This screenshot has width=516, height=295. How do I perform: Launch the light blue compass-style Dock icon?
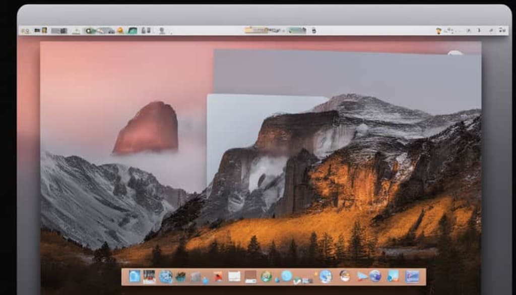pos(287,275)
